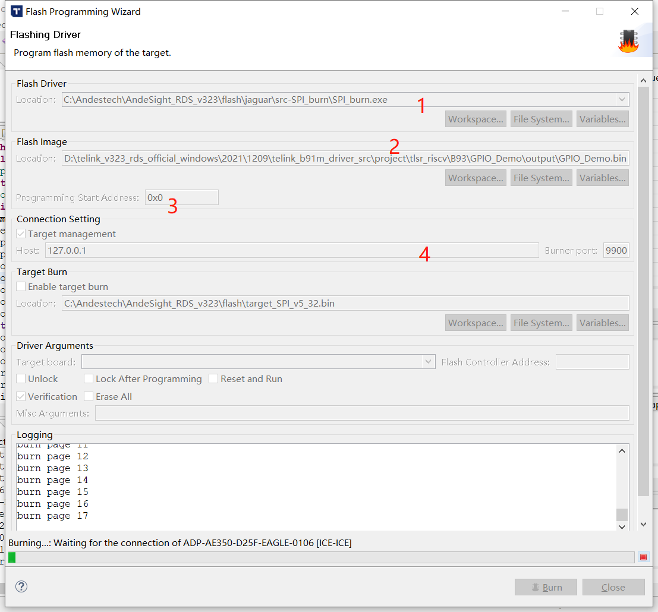Screen dimensions: 658x612
Task: Open Flash Image File System browser
Action: pos(541,178)
